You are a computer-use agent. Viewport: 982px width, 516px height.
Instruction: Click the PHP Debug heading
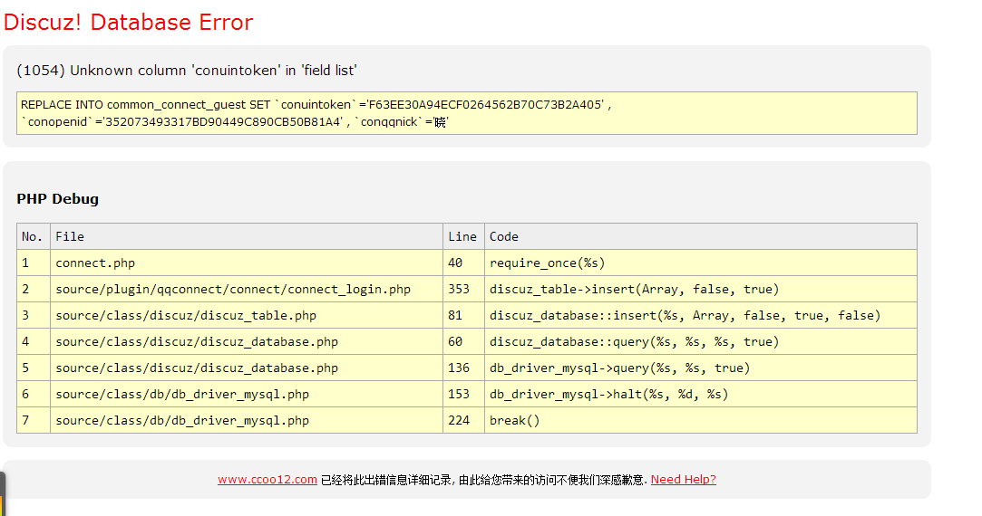tap(58, 199)
